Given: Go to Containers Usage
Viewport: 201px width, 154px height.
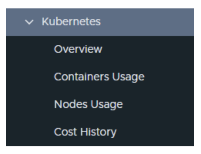Looking at the screenshot, I should [99, 77].
